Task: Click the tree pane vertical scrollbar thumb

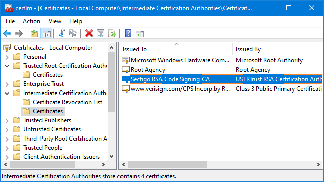Action: tap(111, 81)
